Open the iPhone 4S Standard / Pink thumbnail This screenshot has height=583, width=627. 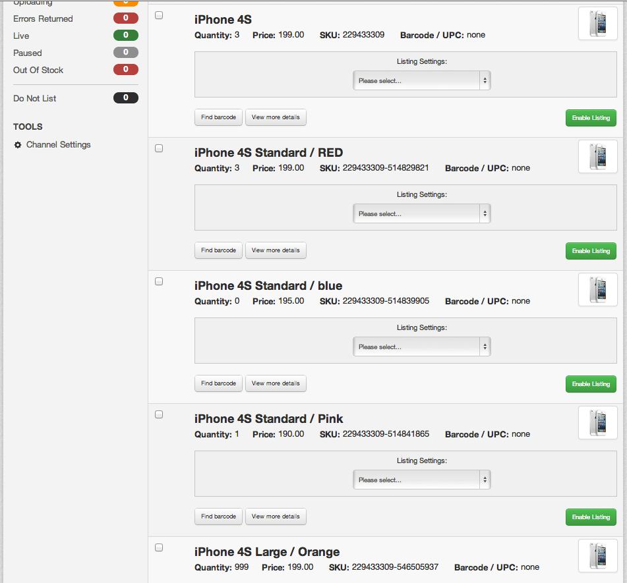pyautogui.click(x=598, y=423)
